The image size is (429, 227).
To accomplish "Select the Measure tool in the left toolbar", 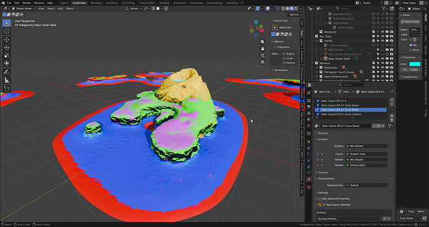I will point(7,80).
